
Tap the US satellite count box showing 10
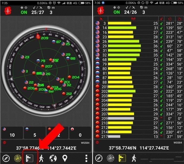point(12,132)
